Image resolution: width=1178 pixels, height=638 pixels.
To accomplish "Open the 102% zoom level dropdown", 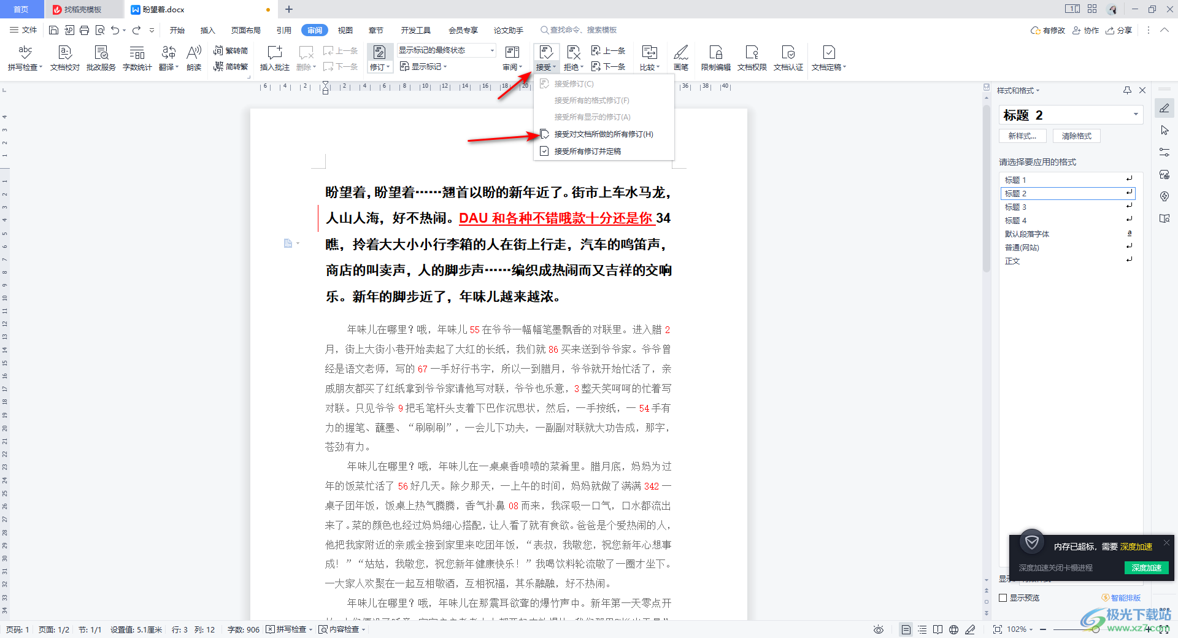I will coord(1020,629).
